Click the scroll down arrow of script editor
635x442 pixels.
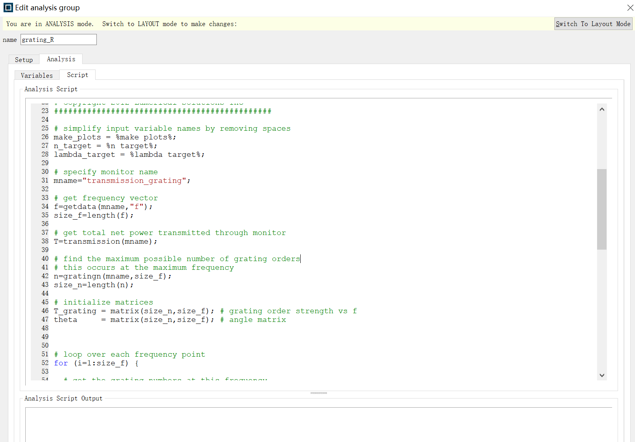click(x=602, y=375)
